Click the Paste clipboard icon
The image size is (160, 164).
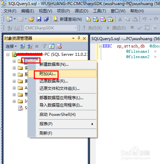pos(135,19)
